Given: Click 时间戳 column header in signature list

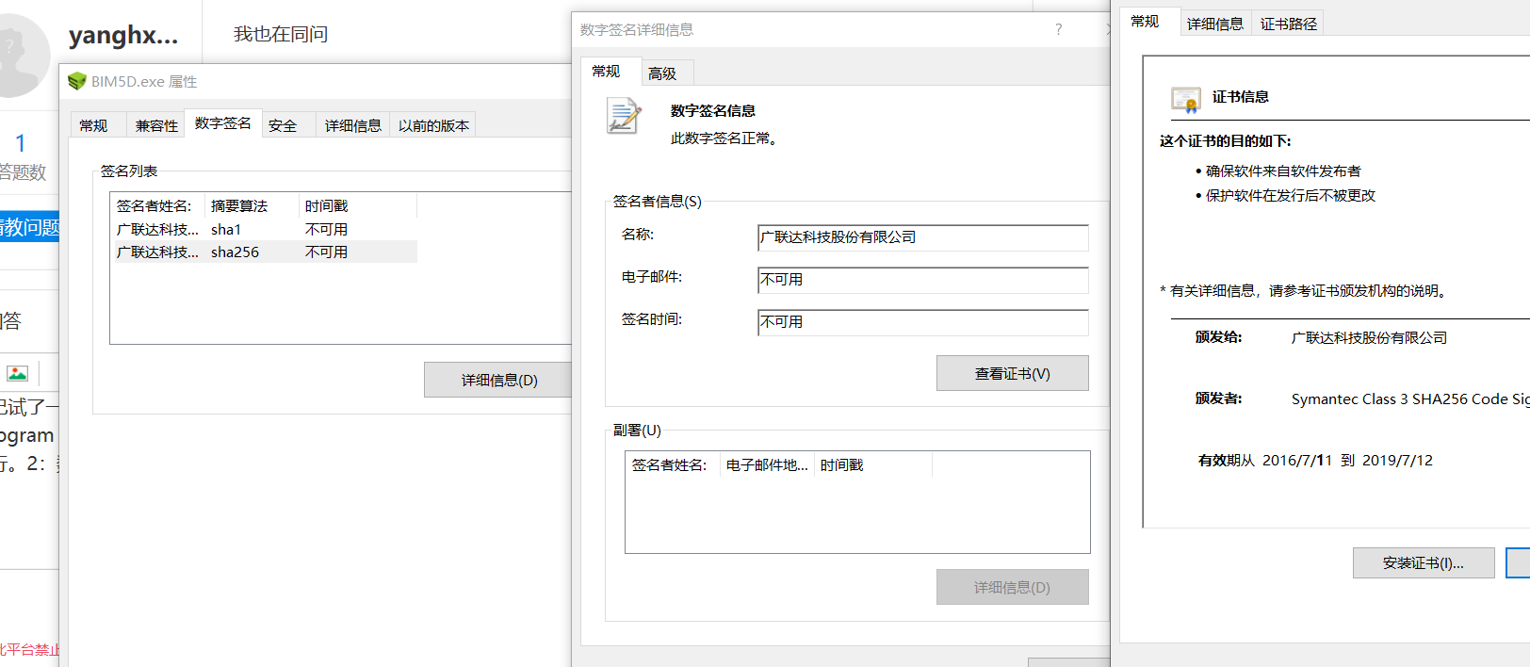Looking at the screenshot, I should point(358,205).
